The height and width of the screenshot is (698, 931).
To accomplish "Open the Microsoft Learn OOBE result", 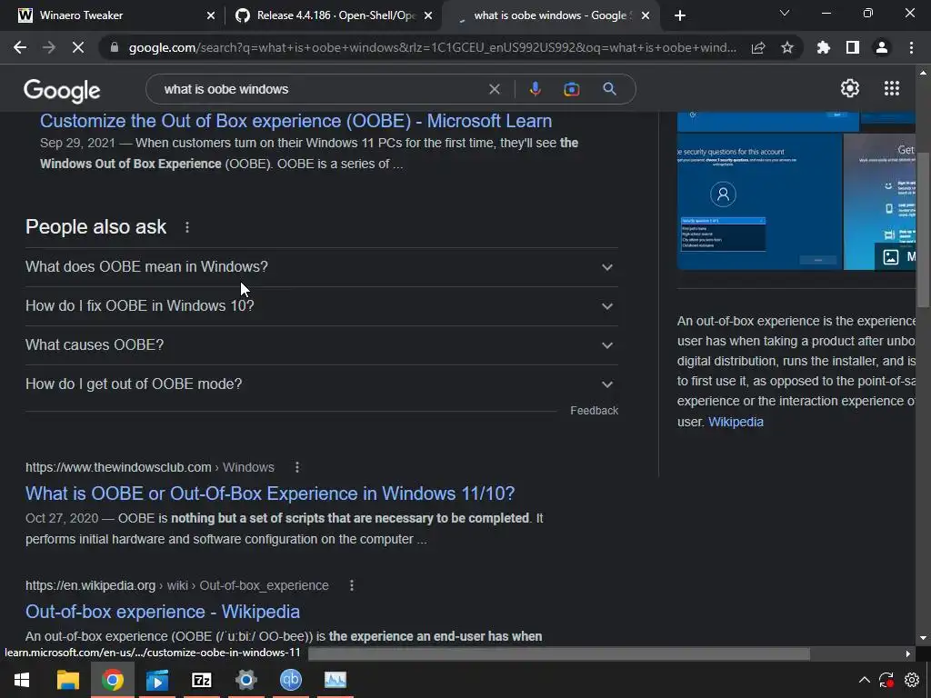I will tap(295, 121).
